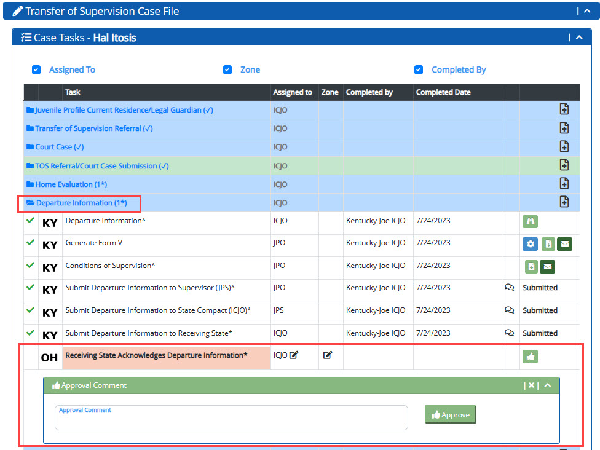Click the Approve button
Image resolution: width=600 pixels, height=450 pixels.
[x=451, y=414]
